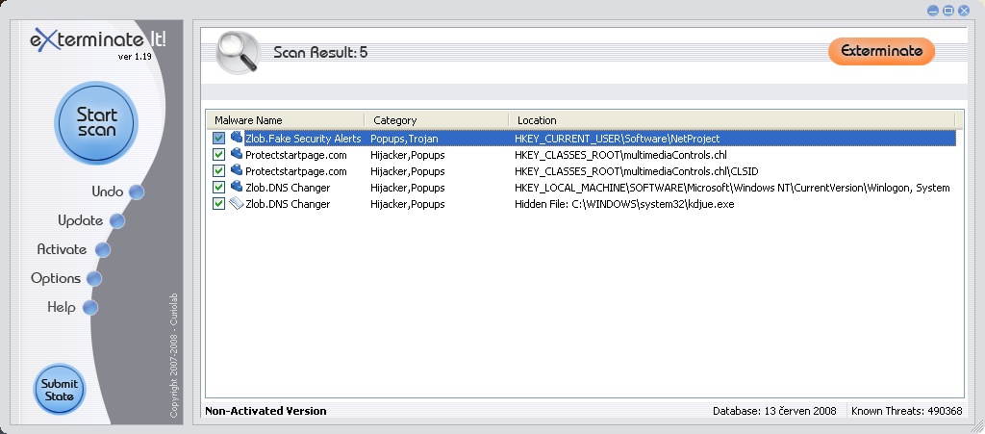Maximize the application window
This screenshot has width=985, height=434.
point(947,10)
